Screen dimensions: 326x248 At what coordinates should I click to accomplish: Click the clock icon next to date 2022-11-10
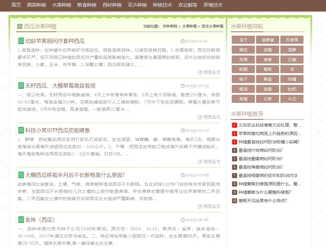(183, 41)
